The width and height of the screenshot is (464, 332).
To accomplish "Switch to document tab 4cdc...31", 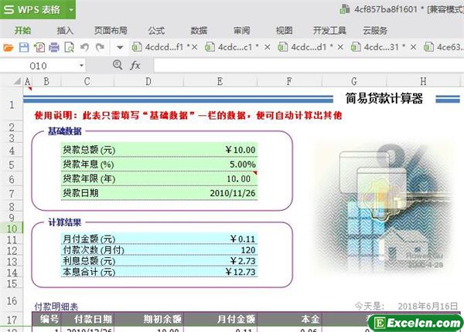I will (x=379, y=47).
